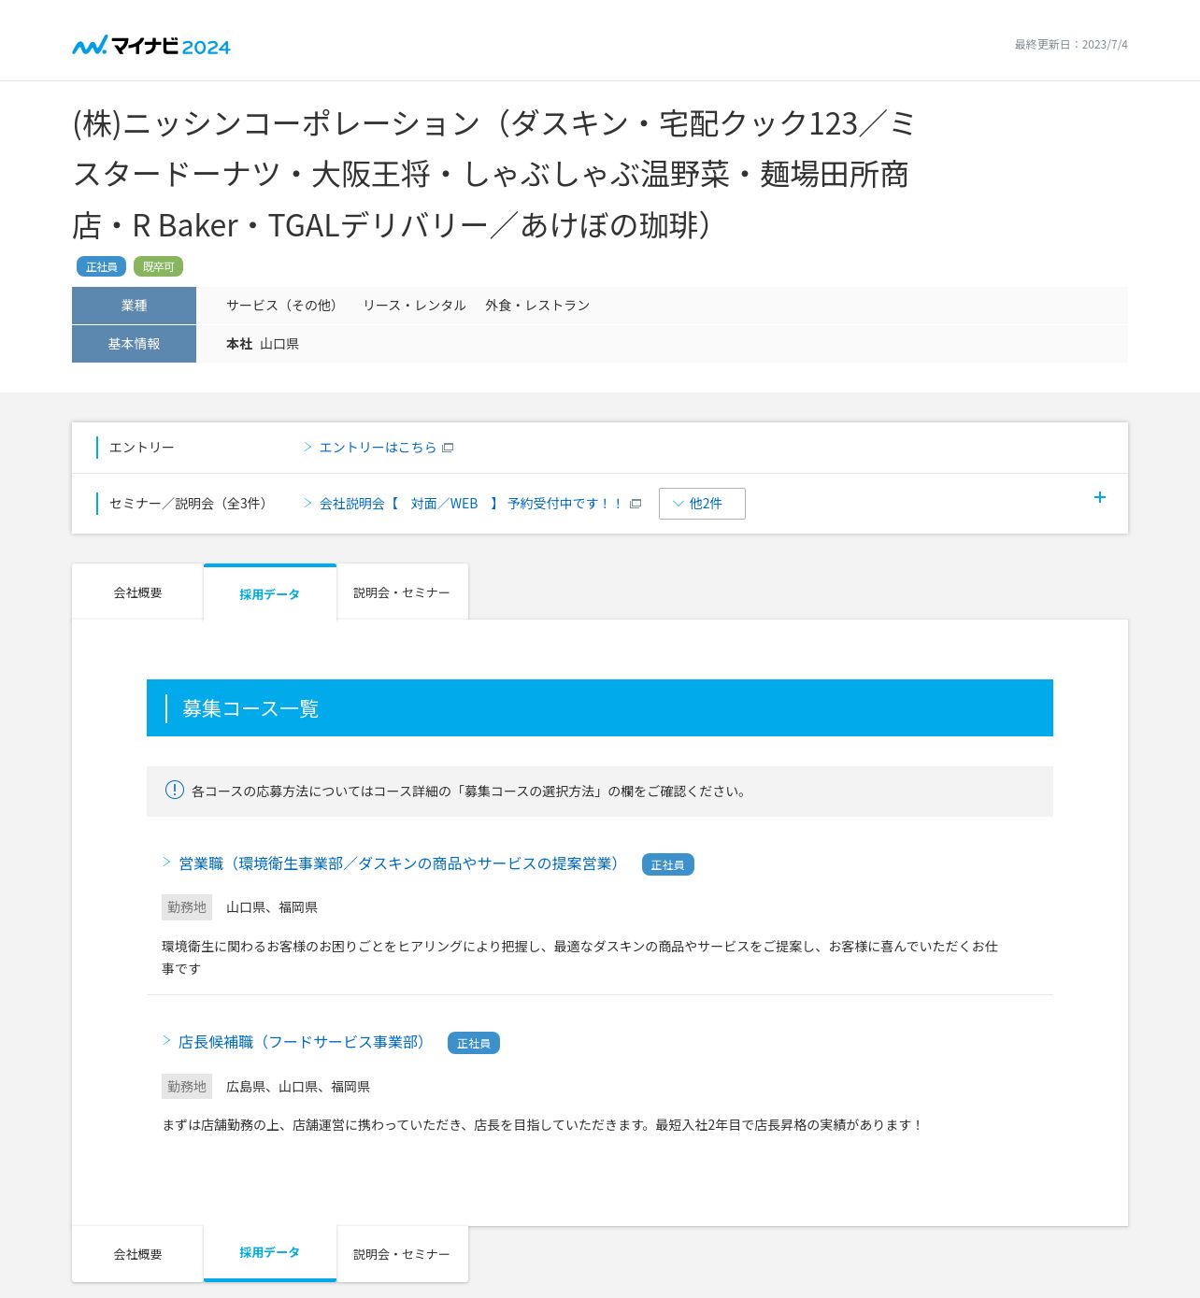Click the エントリー row label
This screenshot has width=1200, height=1298.
point(141,448)
